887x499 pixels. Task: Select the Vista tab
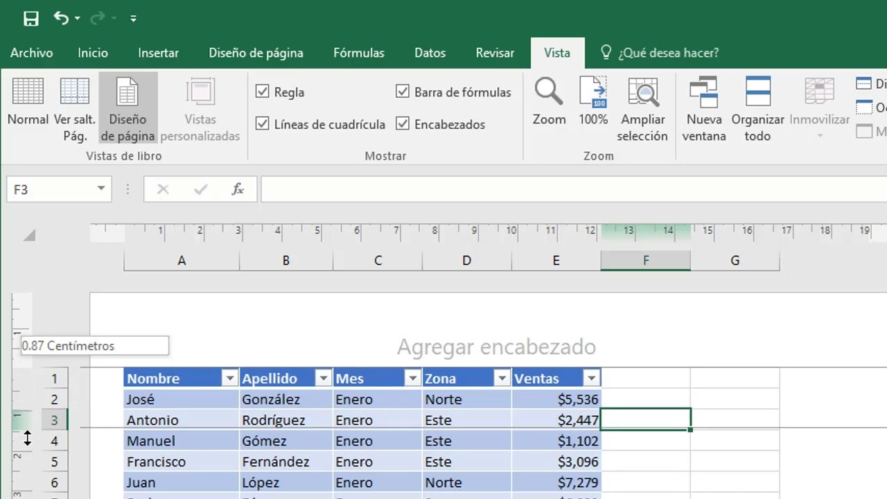(x=557, y=53)
